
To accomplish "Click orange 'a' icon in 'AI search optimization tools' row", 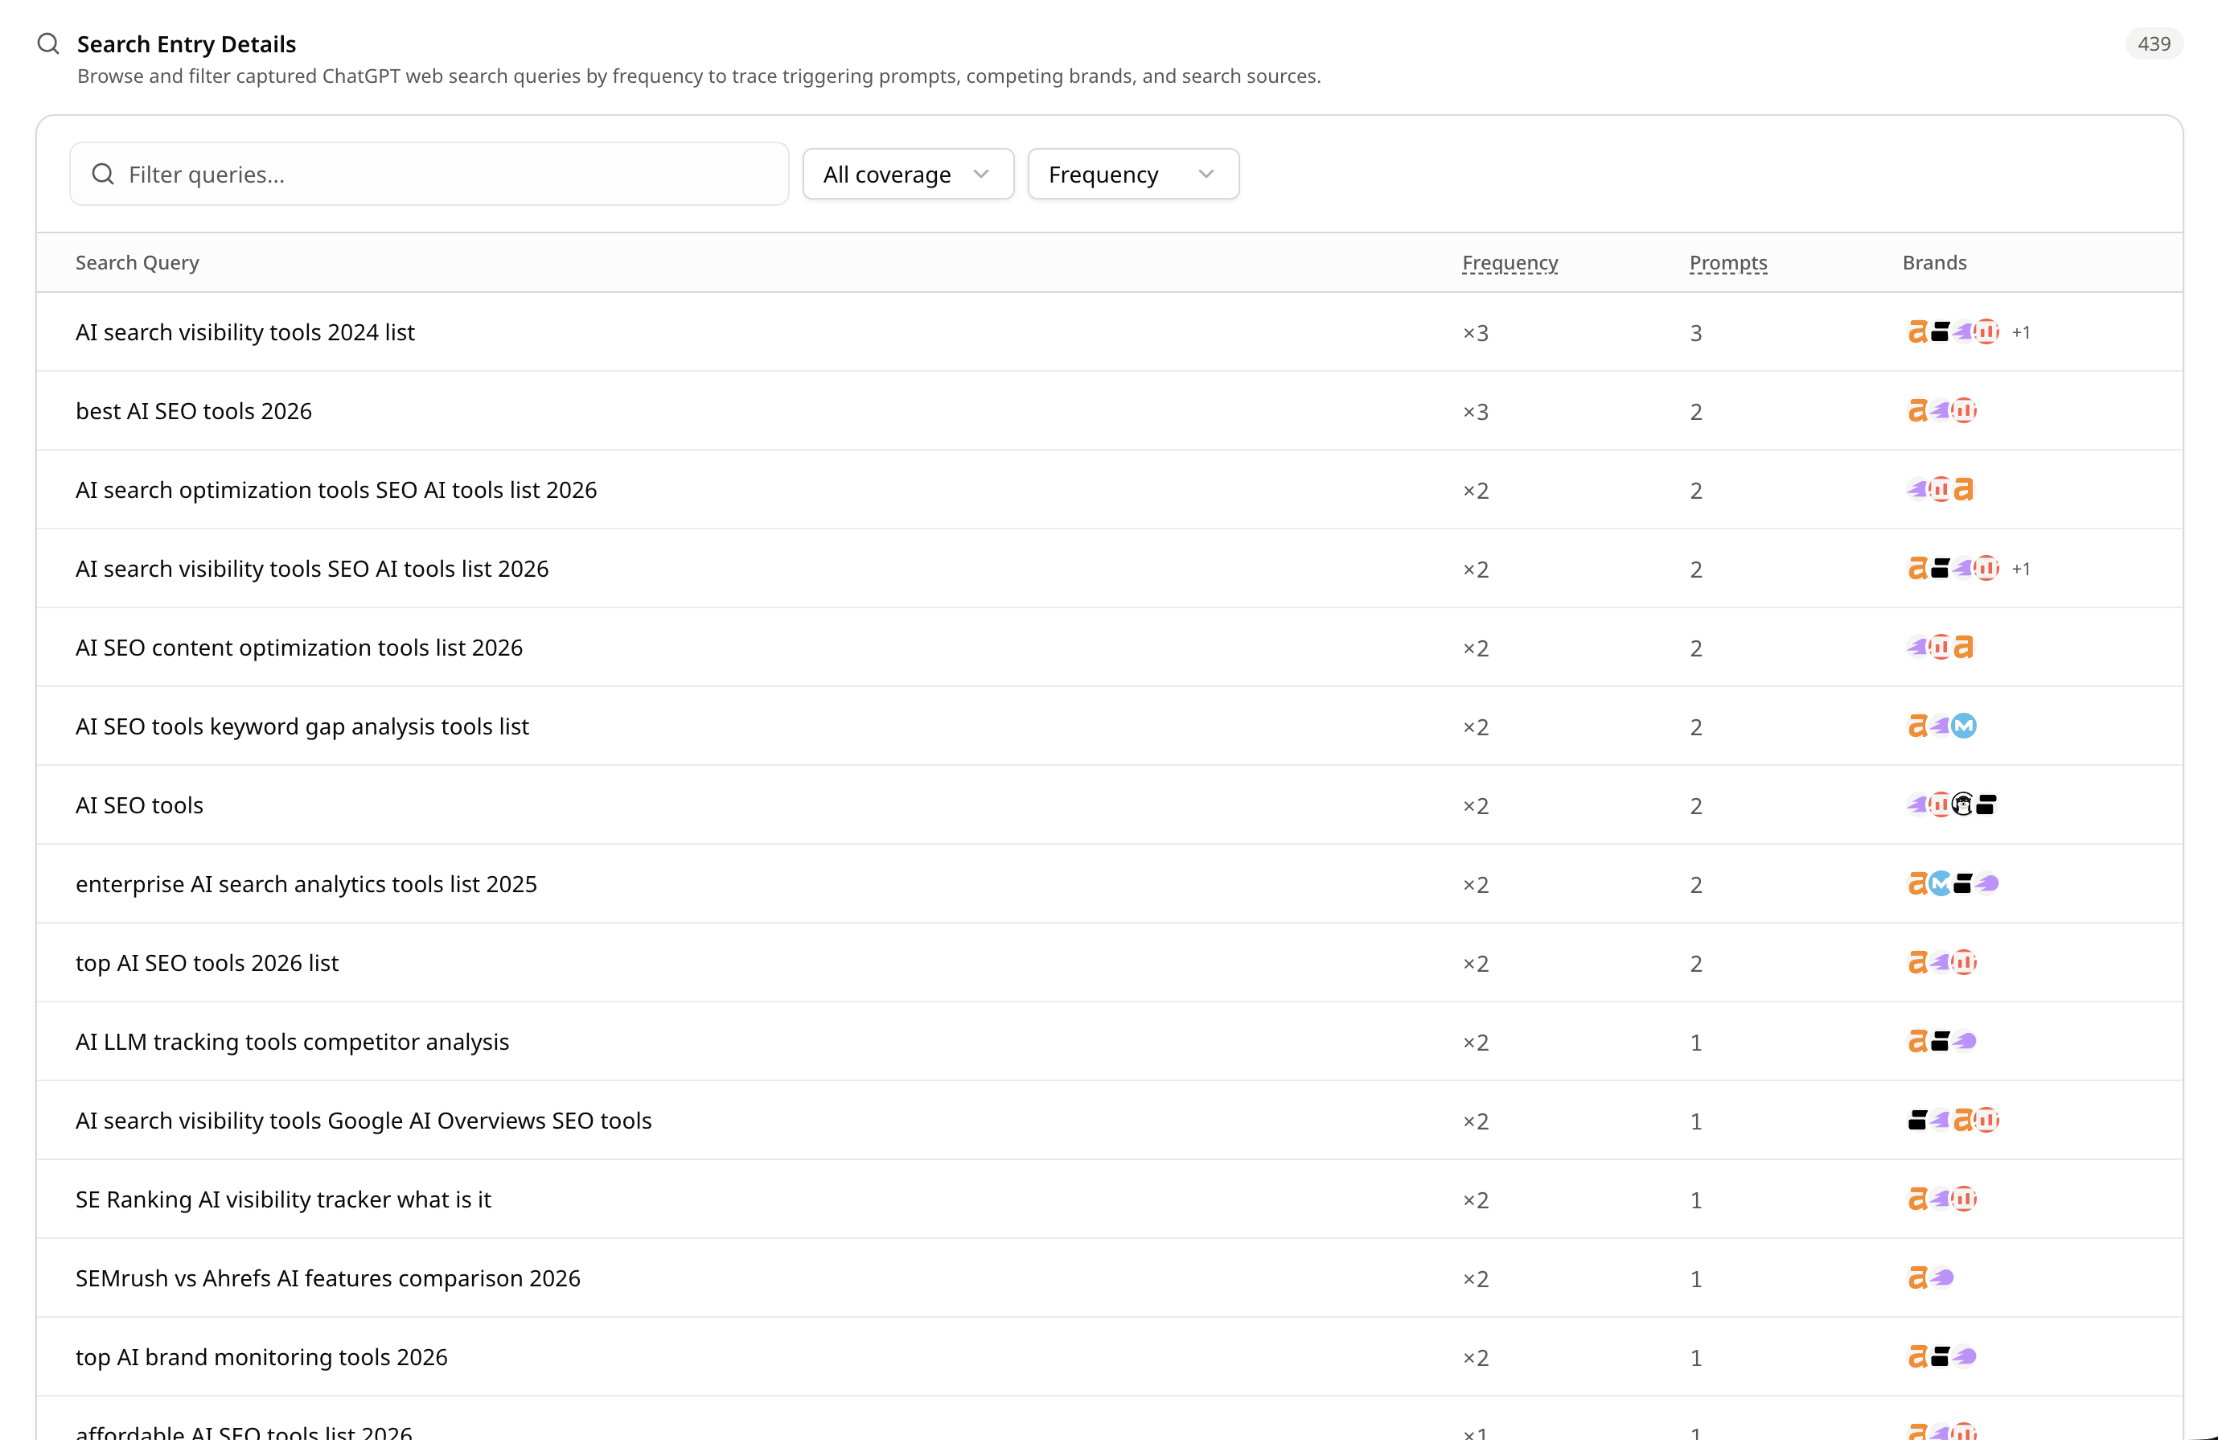I will tap(1964, 489).
